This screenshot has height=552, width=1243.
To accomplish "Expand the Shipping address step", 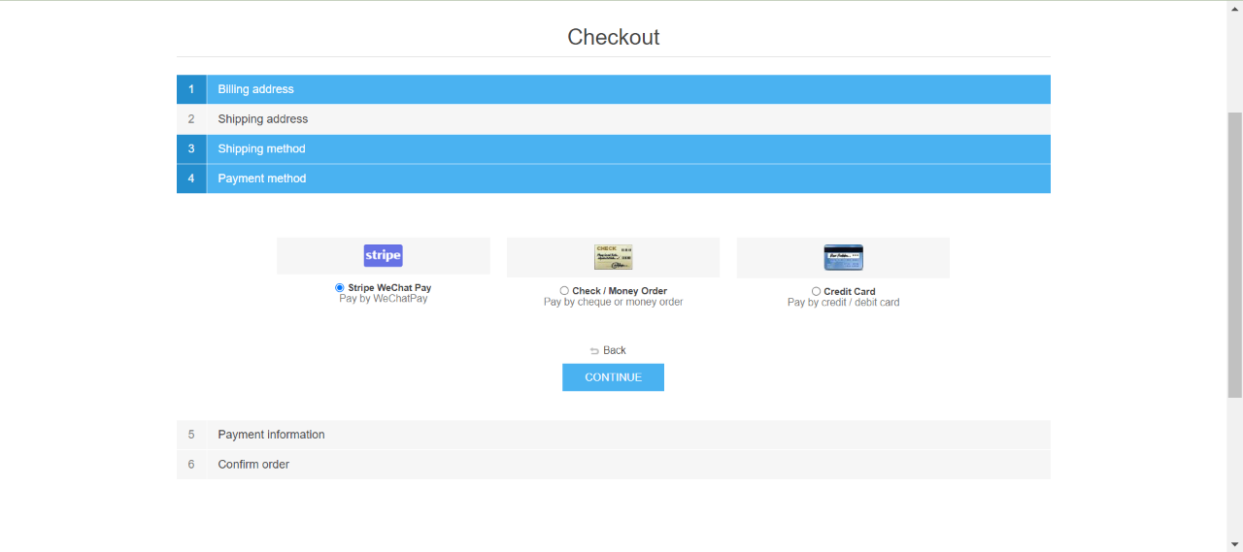I will click(262, 119).
